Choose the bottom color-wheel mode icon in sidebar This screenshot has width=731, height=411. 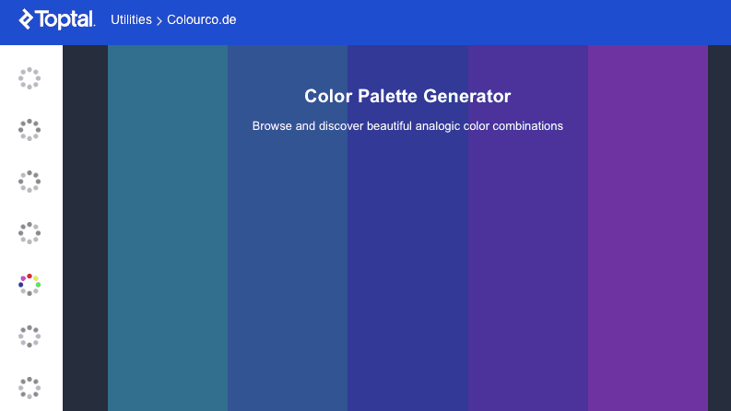click(x=29, y=388)
